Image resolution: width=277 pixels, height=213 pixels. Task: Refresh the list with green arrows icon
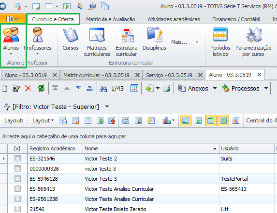click(42, 88)
